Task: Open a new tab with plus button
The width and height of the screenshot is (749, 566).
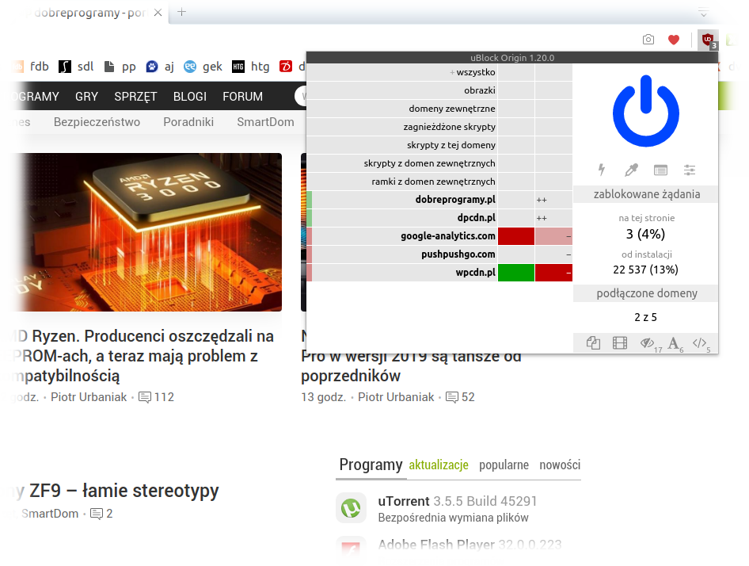Action: point(181,12)
